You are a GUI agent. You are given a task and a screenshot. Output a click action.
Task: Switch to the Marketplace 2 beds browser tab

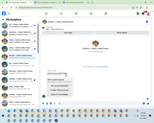coord(47,2)
